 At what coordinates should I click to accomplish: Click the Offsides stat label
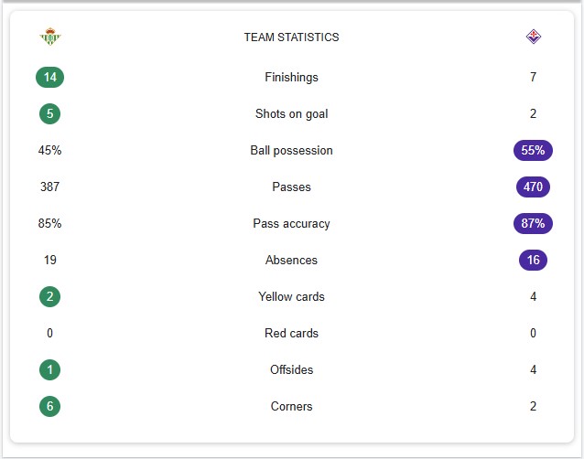tap(292, 369)
